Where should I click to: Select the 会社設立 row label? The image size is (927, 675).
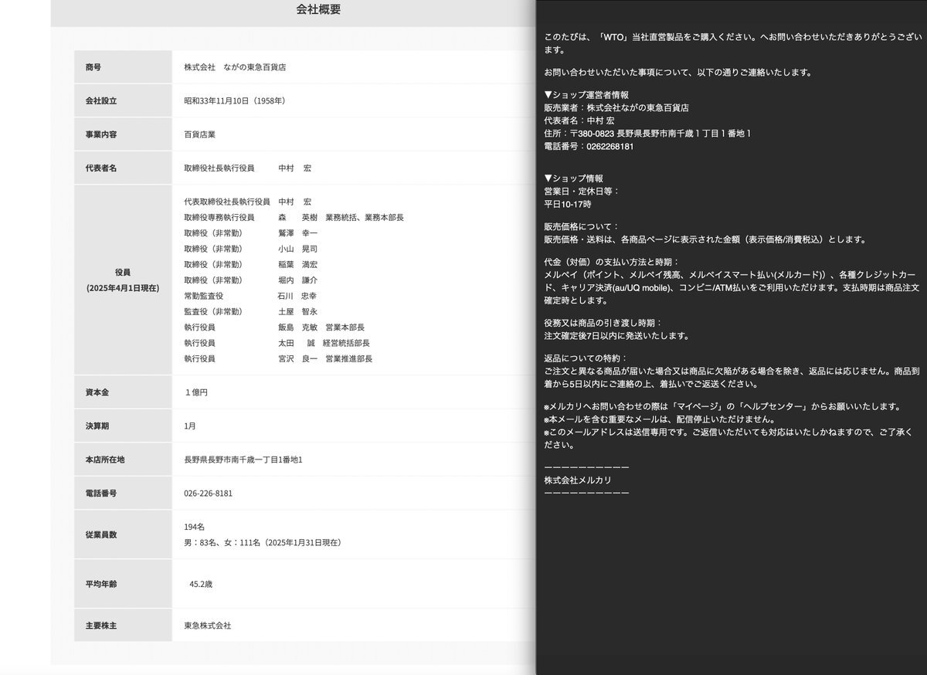pyautogui.click(x=101, y=101)
